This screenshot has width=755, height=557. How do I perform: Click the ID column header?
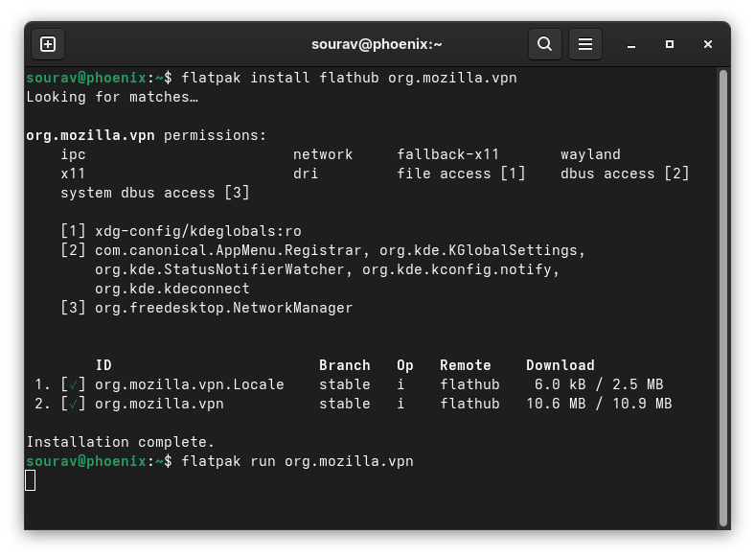point(103,365)
